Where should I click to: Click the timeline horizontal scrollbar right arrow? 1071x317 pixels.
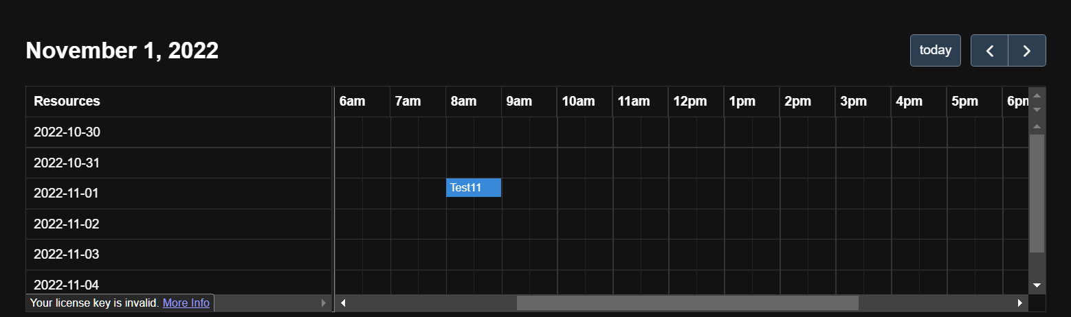coord(1020,303)
